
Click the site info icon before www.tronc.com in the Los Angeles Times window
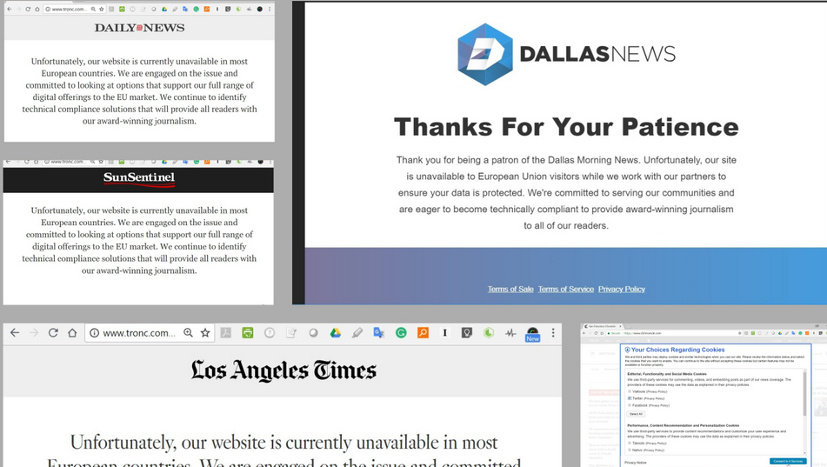tap(94, 333)
